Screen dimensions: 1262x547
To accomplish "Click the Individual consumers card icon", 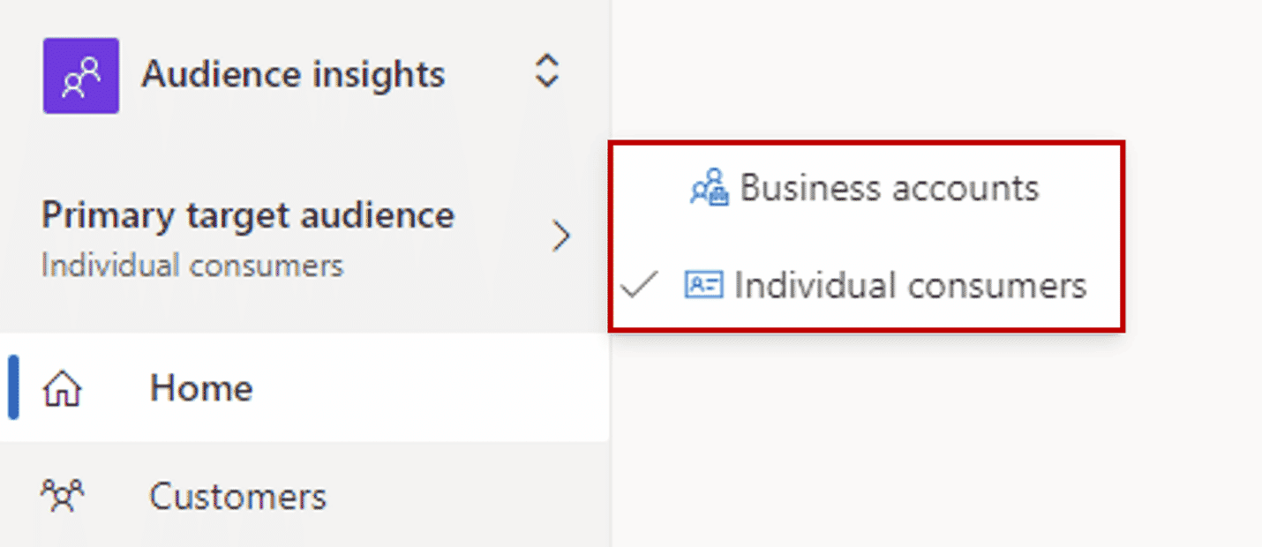I will tap(704, 285).
